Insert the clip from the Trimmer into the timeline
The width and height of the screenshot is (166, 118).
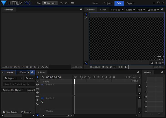coord(43,67)
